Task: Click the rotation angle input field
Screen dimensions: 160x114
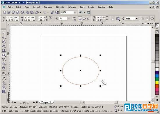Action: click(x=63, y=19)
